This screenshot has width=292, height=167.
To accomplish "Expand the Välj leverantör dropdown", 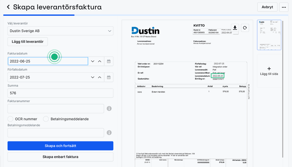I will (110, 31).
